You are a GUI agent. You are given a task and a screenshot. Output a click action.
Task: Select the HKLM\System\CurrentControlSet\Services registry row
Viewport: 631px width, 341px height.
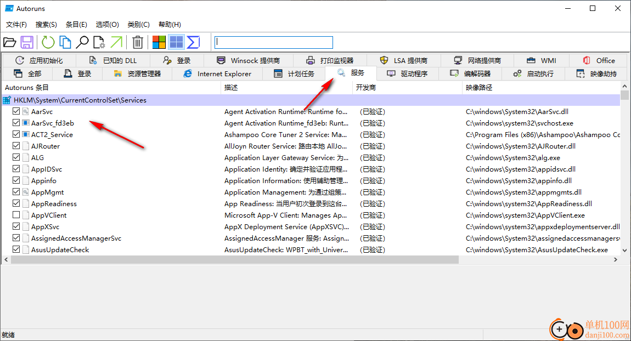click(311, 100)
